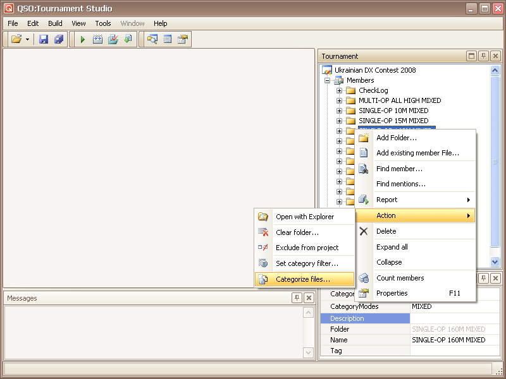Toggle auto-hide pin on Tournament panel
Viewport: 506px width, 379px height.
click(x=483, y=56)
